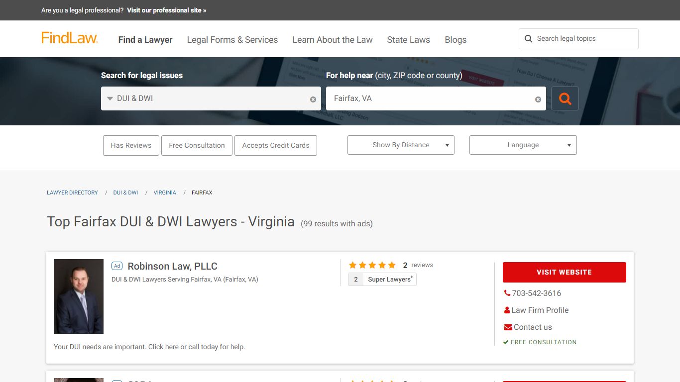Click the Robinson Law attorney photo
Viewport: 680px width, 382px height.
79,296
